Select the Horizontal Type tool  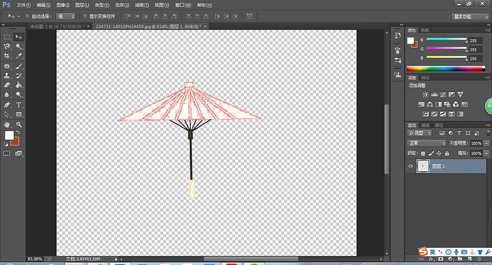19,104
